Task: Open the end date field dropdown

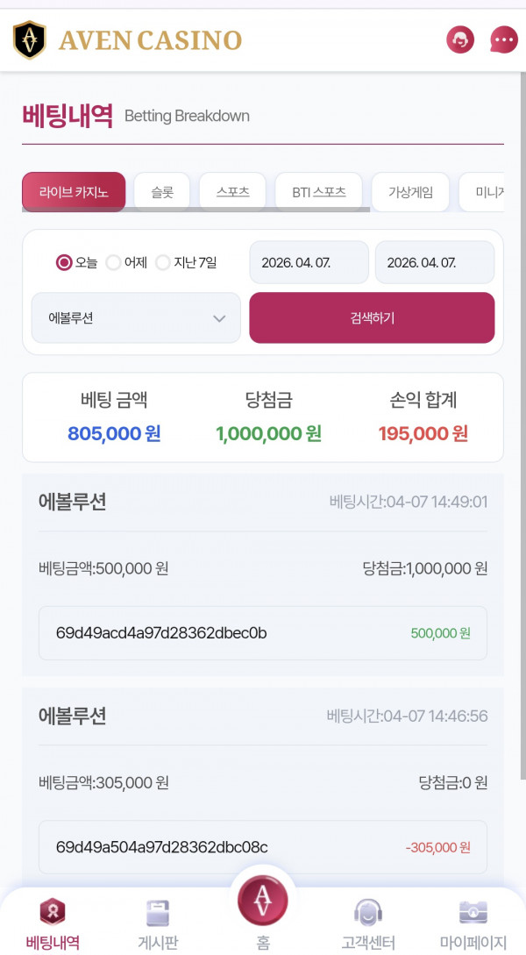Action: pyautogui.click(x=435, y=262)
